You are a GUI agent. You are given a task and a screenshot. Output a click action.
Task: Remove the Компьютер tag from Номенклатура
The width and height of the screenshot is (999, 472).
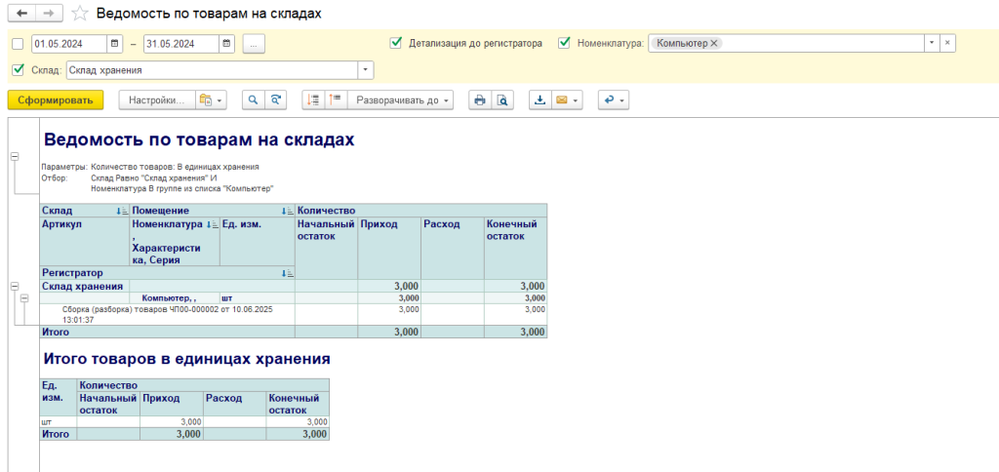715,43
